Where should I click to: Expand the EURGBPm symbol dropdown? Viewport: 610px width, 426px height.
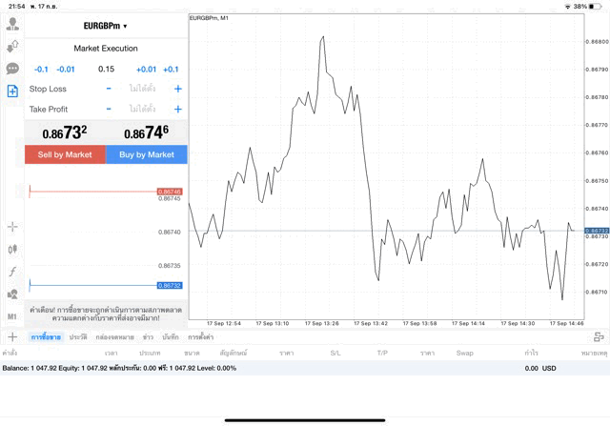[x=106, y=26]
